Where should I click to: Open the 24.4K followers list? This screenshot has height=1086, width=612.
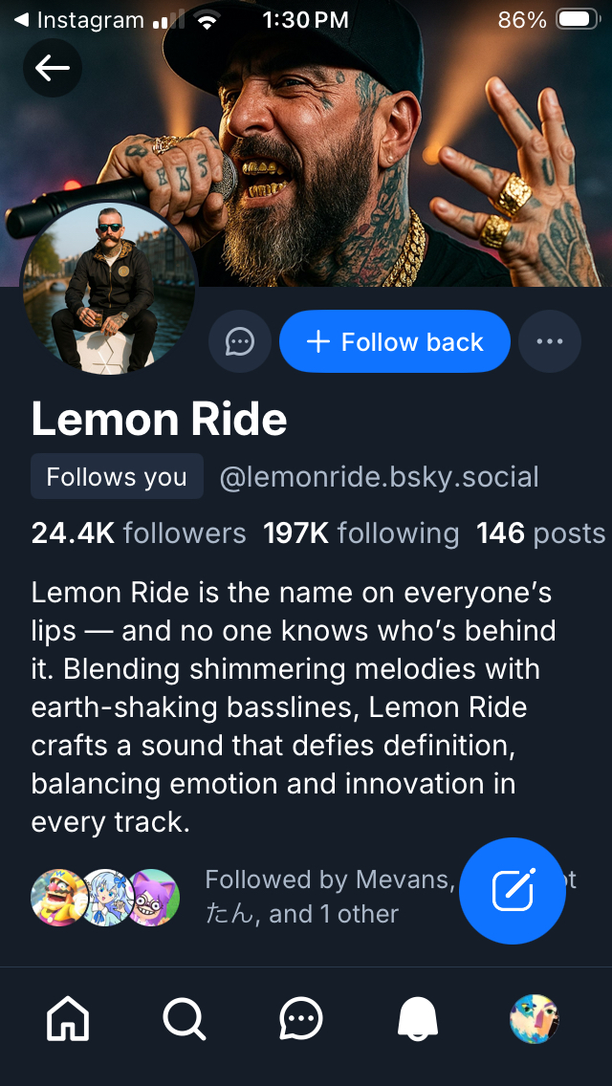pos(138,532)
